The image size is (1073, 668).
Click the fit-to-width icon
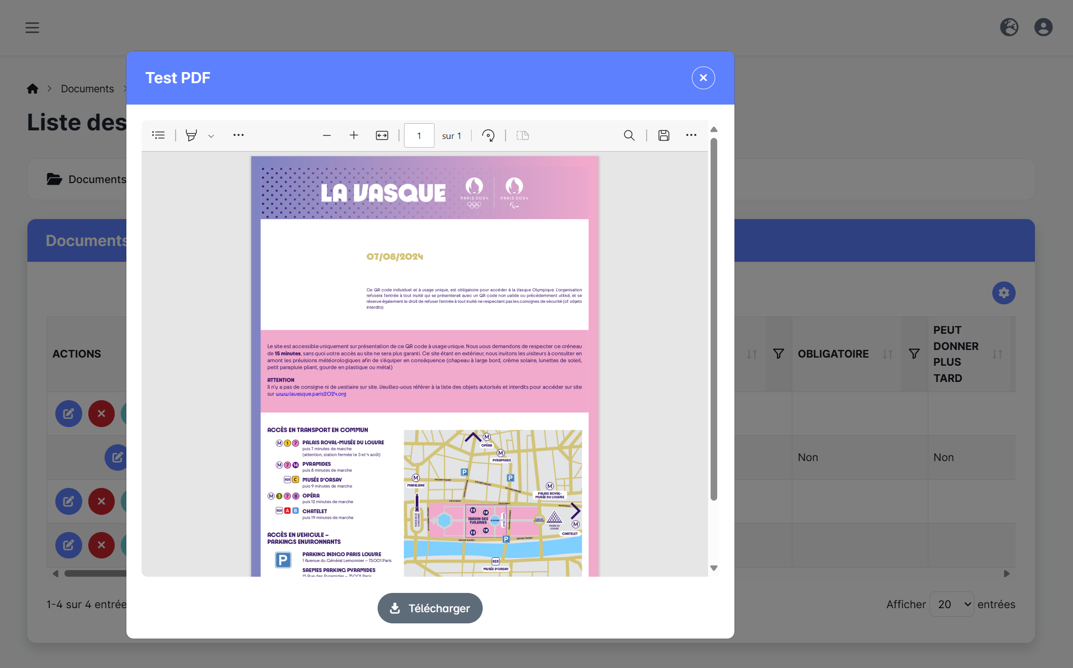point(382,135)
